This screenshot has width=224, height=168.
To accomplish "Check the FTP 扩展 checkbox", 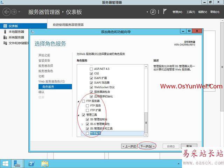I will point(87,110).
